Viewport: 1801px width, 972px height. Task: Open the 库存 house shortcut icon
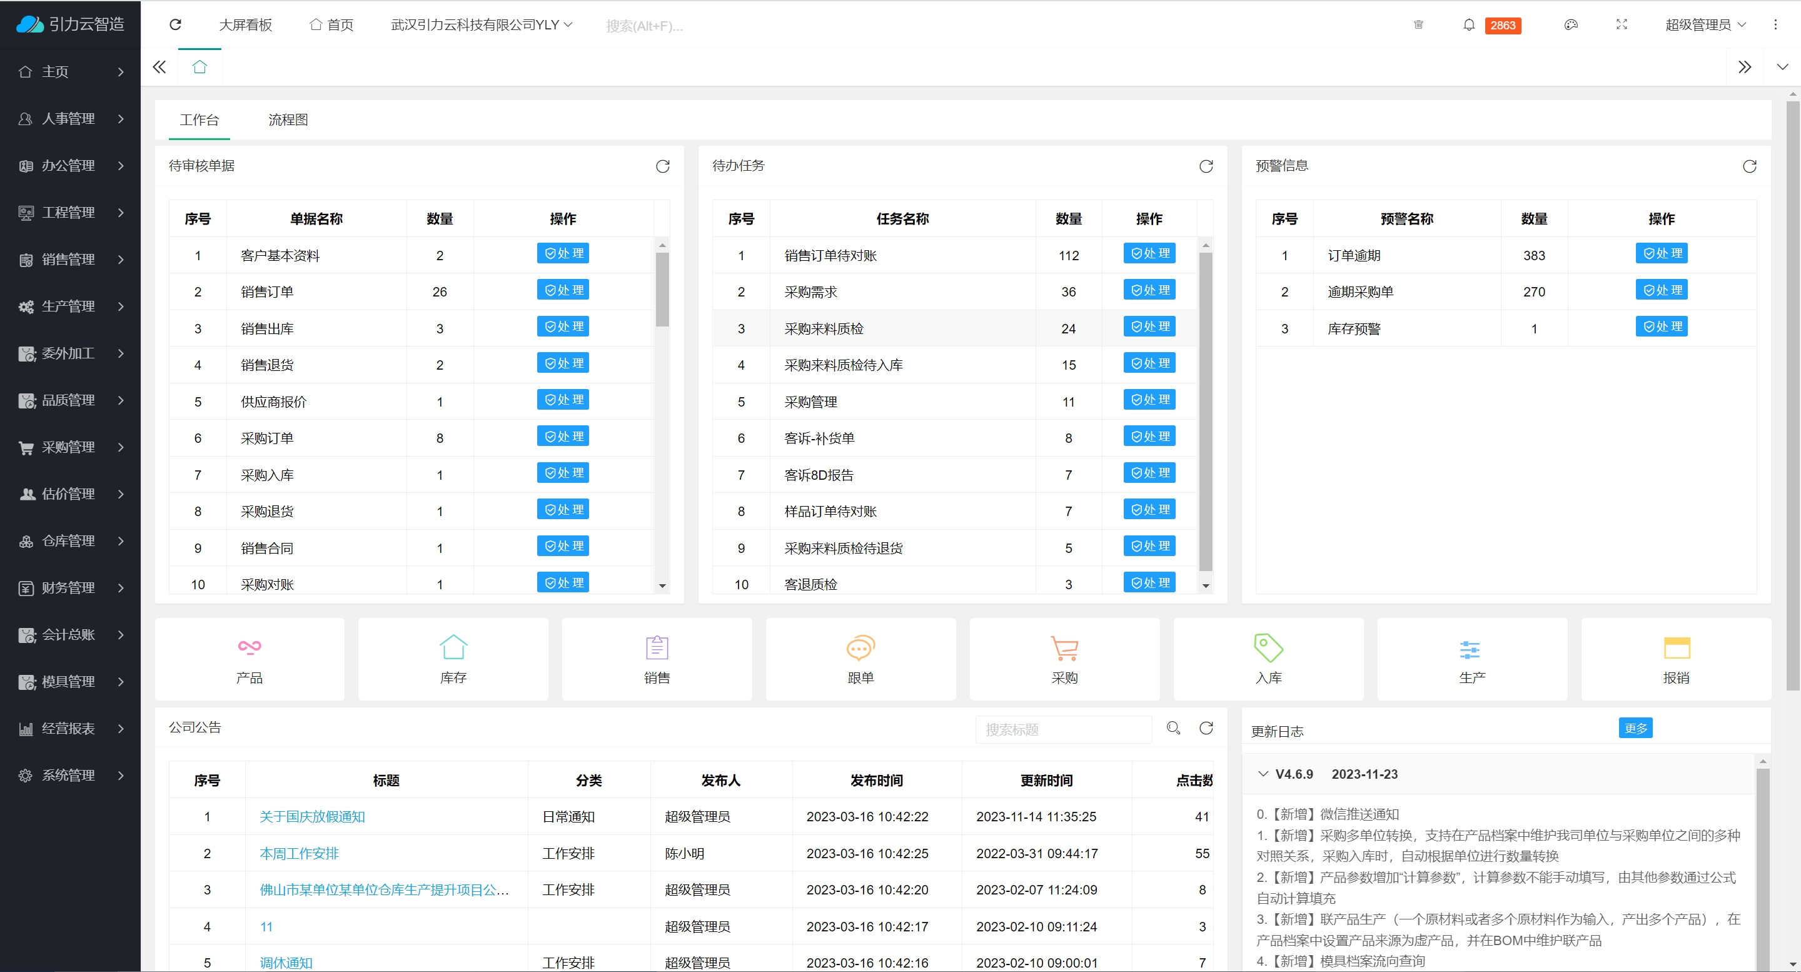(453, 659)
